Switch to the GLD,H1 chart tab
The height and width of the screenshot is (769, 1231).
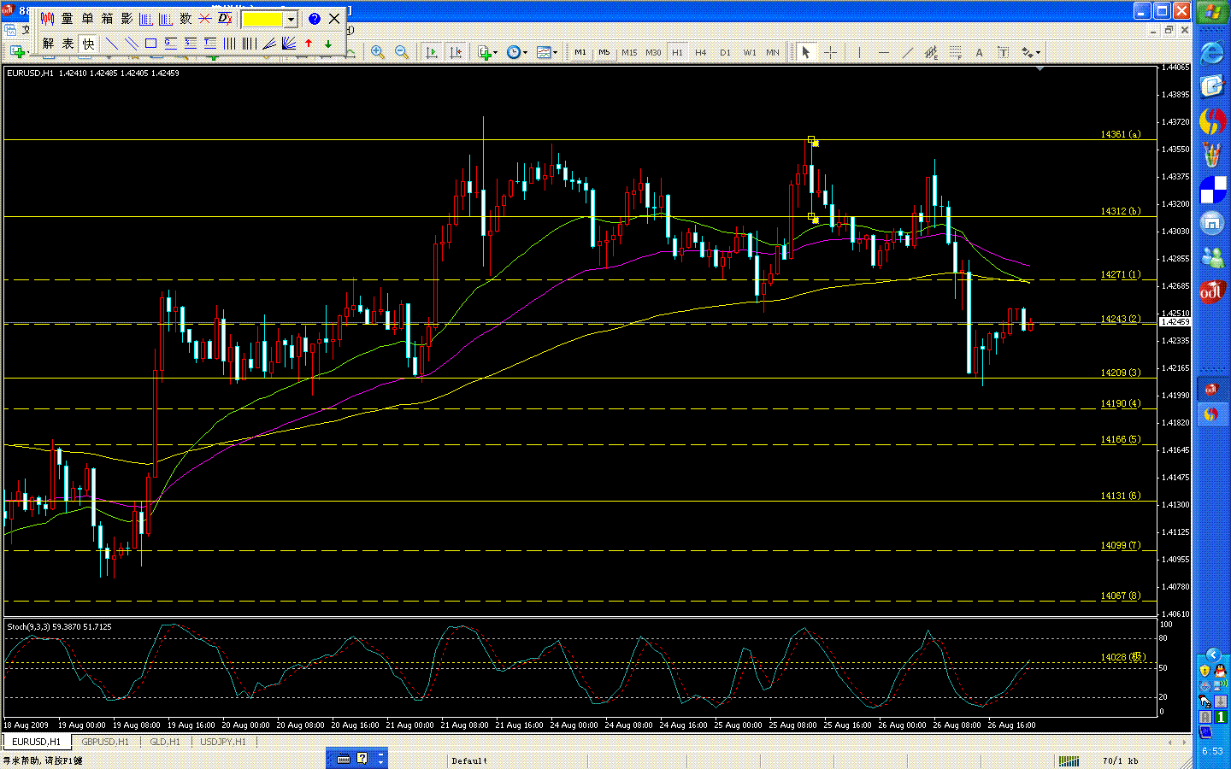165,742
